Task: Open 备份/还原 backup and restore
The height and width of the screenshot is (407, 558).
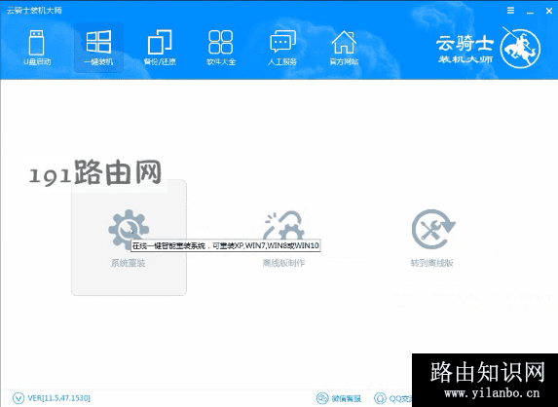Action: [x=160, y=48]
